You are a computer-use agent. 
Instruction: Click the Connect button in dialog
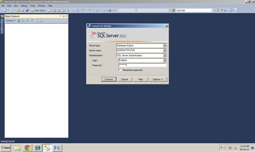(x=109, y=79)
